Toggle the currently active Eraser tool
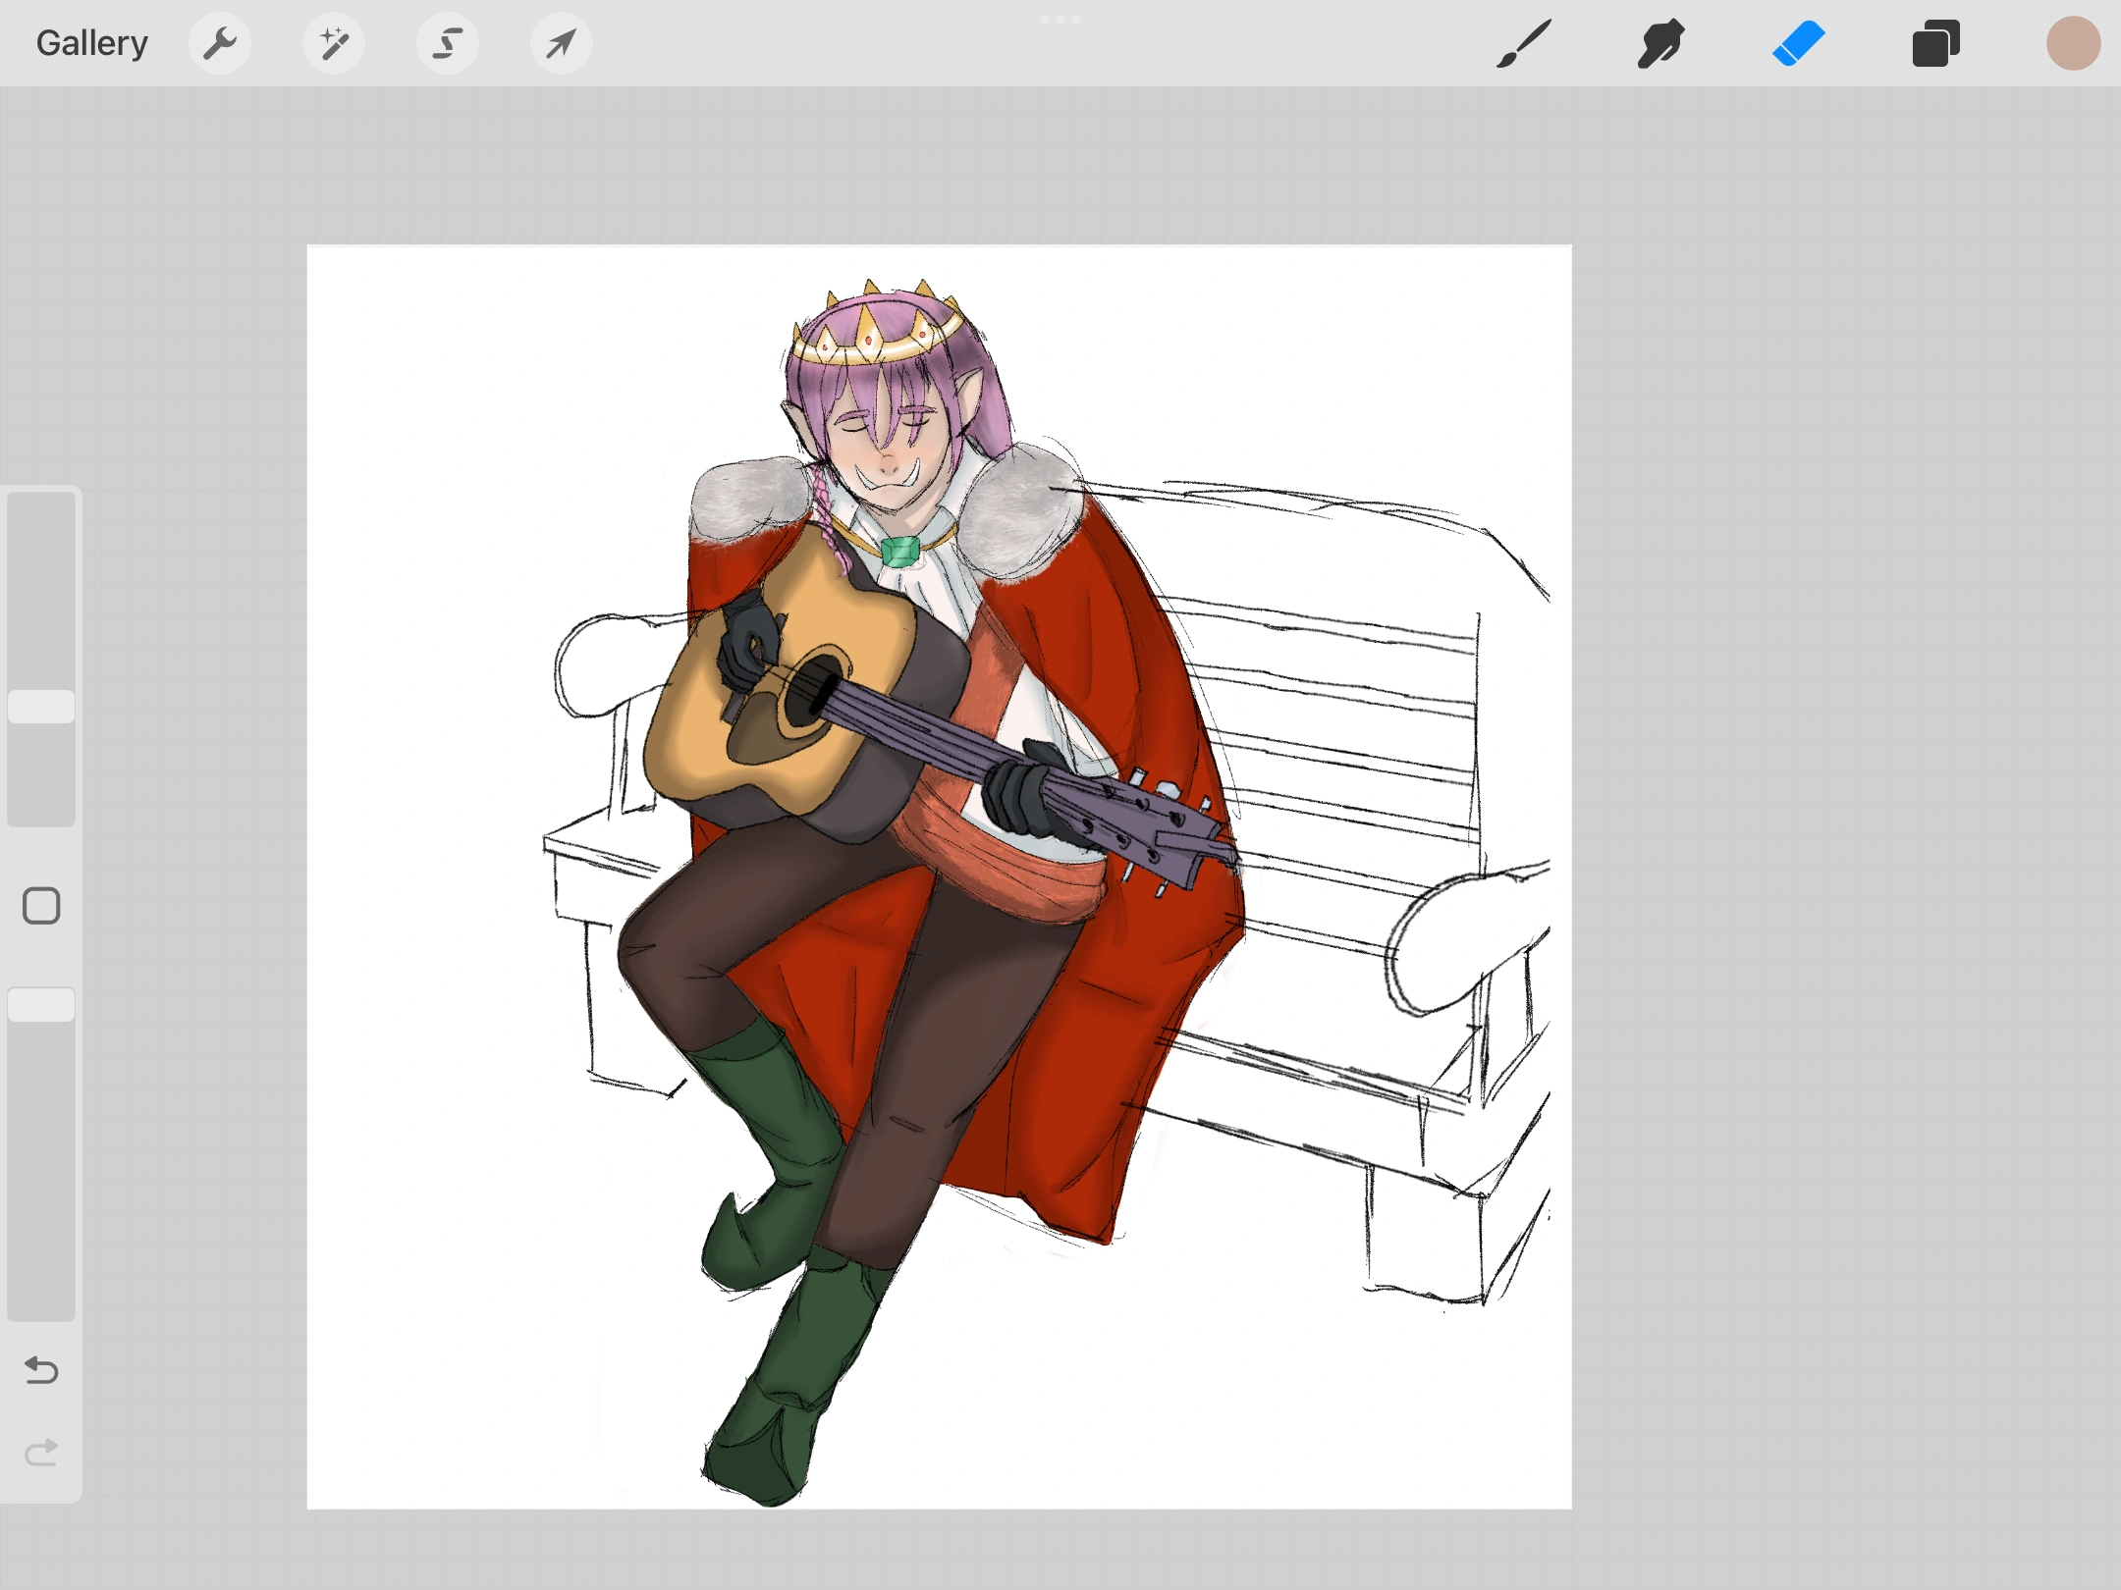Screen dimensions: 2121x1590 pyautogui.click(x=1800, y=42)
